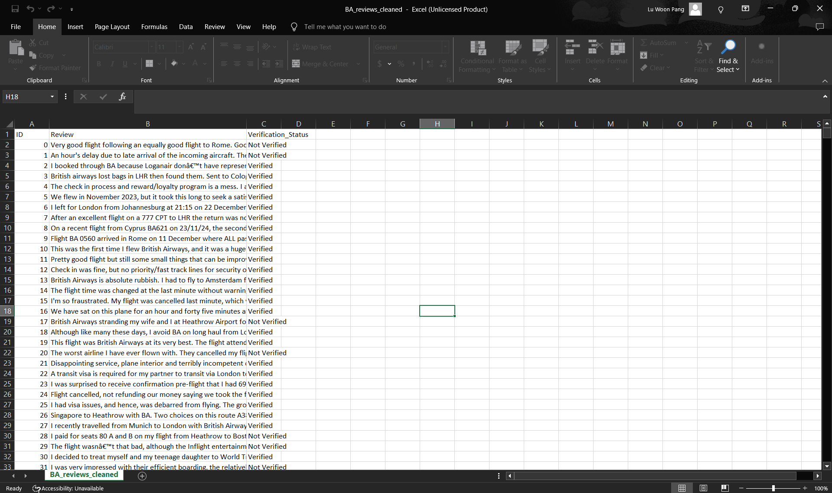Expand the formula bar
This screenshot has height=493, width=832.
(825, 96)
